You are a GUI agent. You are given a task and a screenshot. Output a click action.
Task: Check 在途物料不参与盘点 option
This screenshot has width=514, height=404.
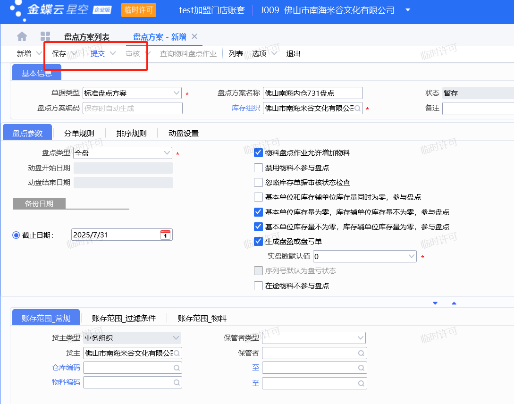[258, 286]
